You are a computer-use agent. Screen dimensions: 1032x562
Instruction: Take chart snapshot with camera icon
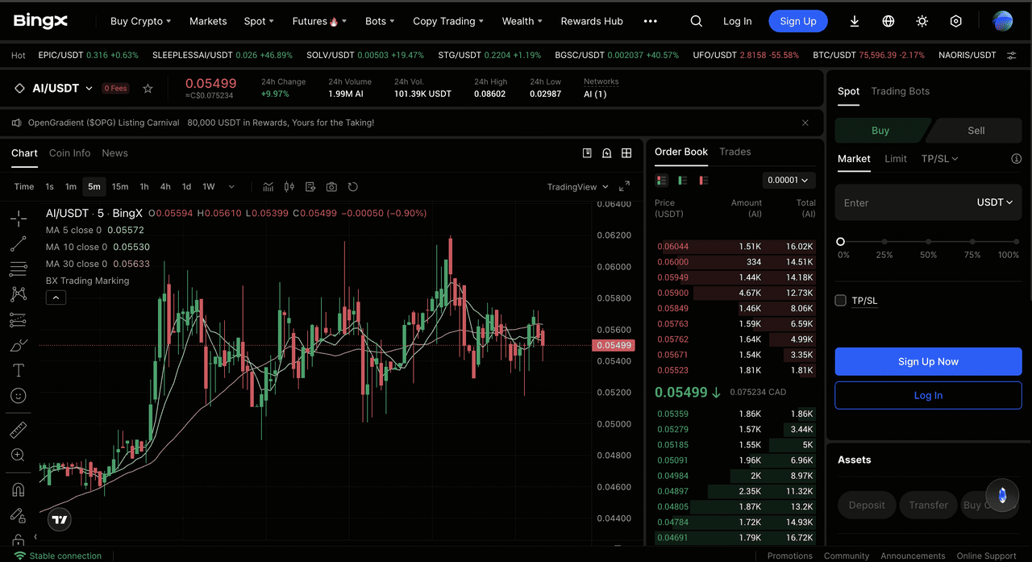click(331, 187)
